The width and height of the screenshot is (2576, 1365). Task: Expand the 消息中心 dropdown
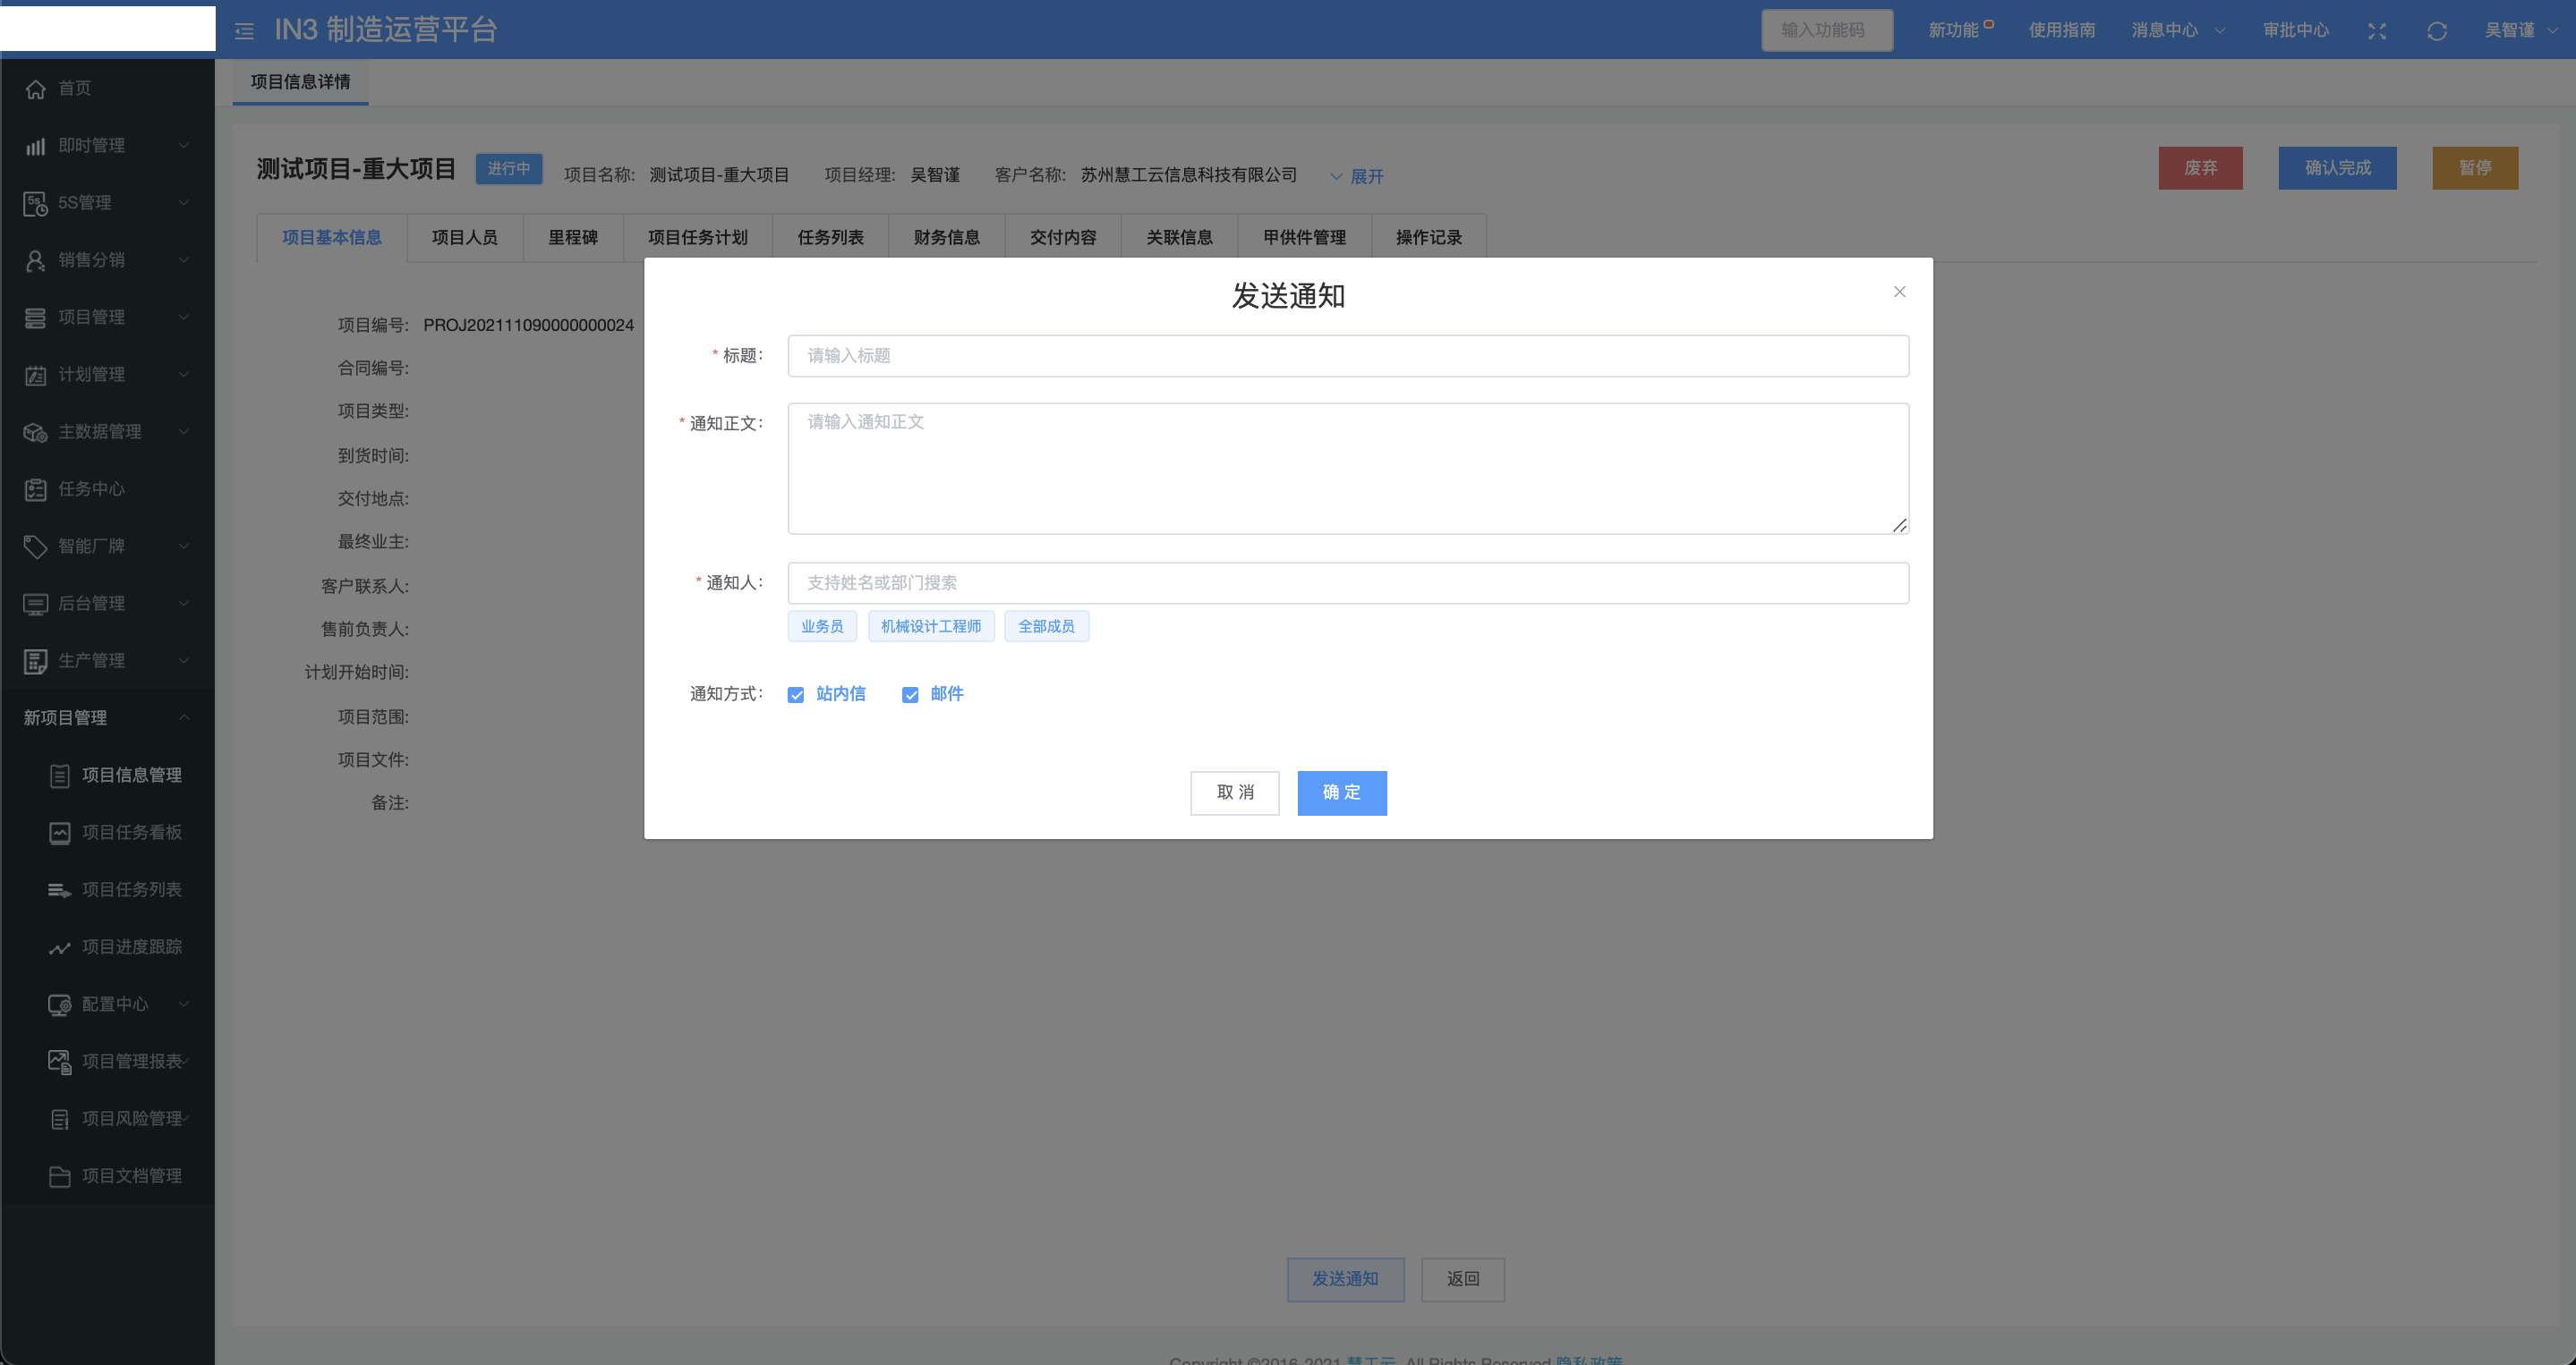tap(2177, 31)
